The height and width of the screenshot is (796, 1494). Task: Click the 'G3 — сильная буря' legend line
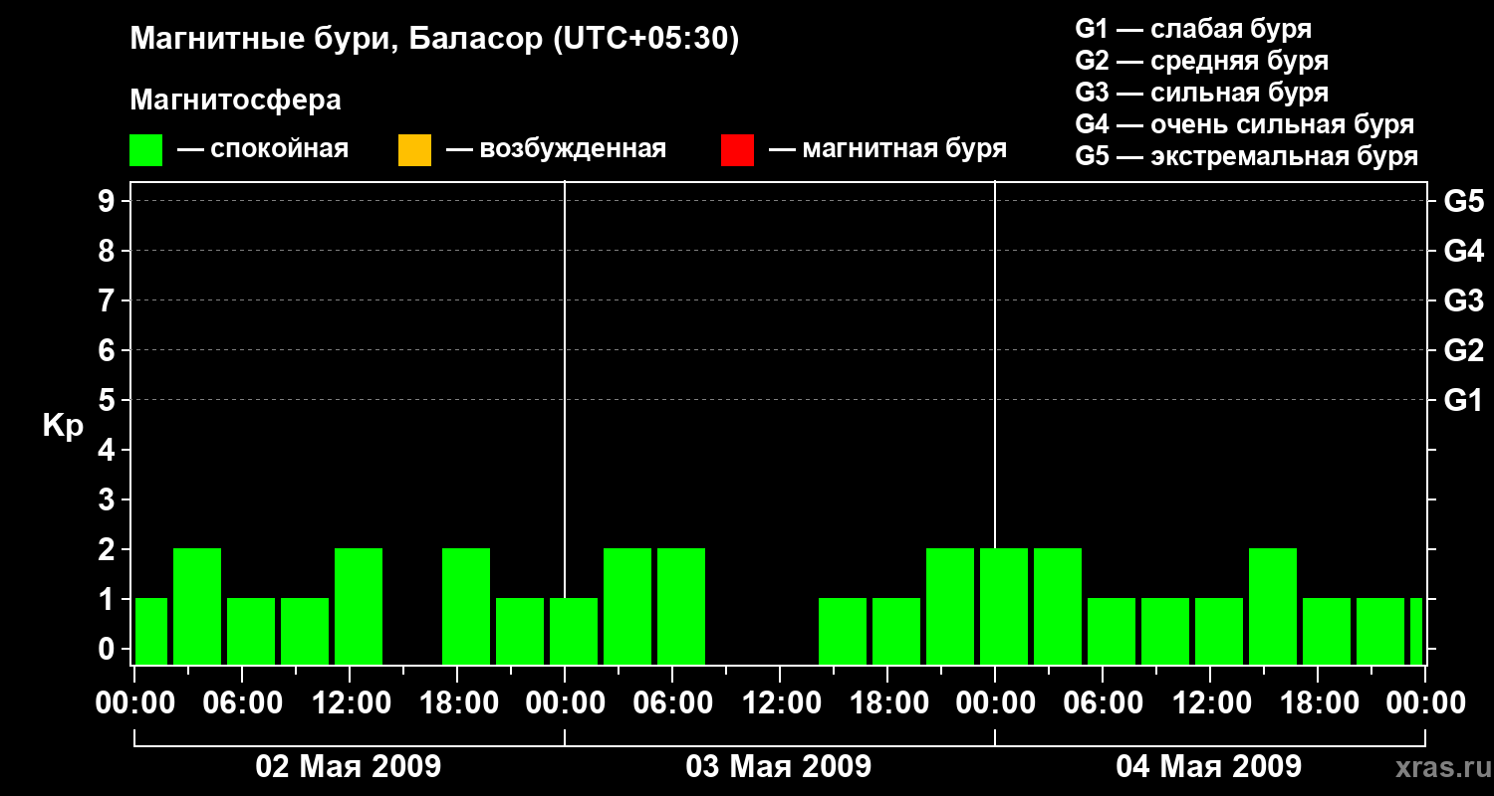[1202, 93]
